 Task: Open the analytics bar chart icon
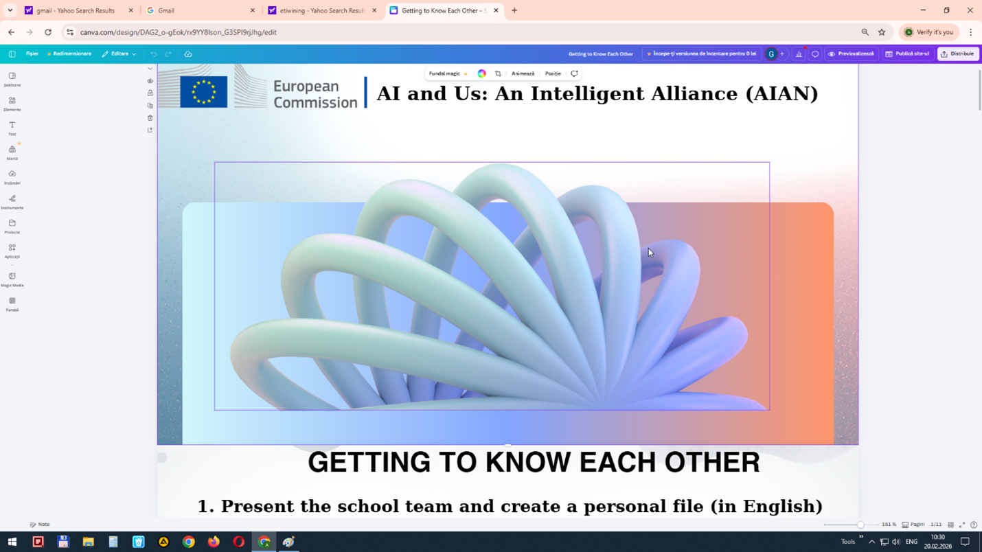pos(799,54)
